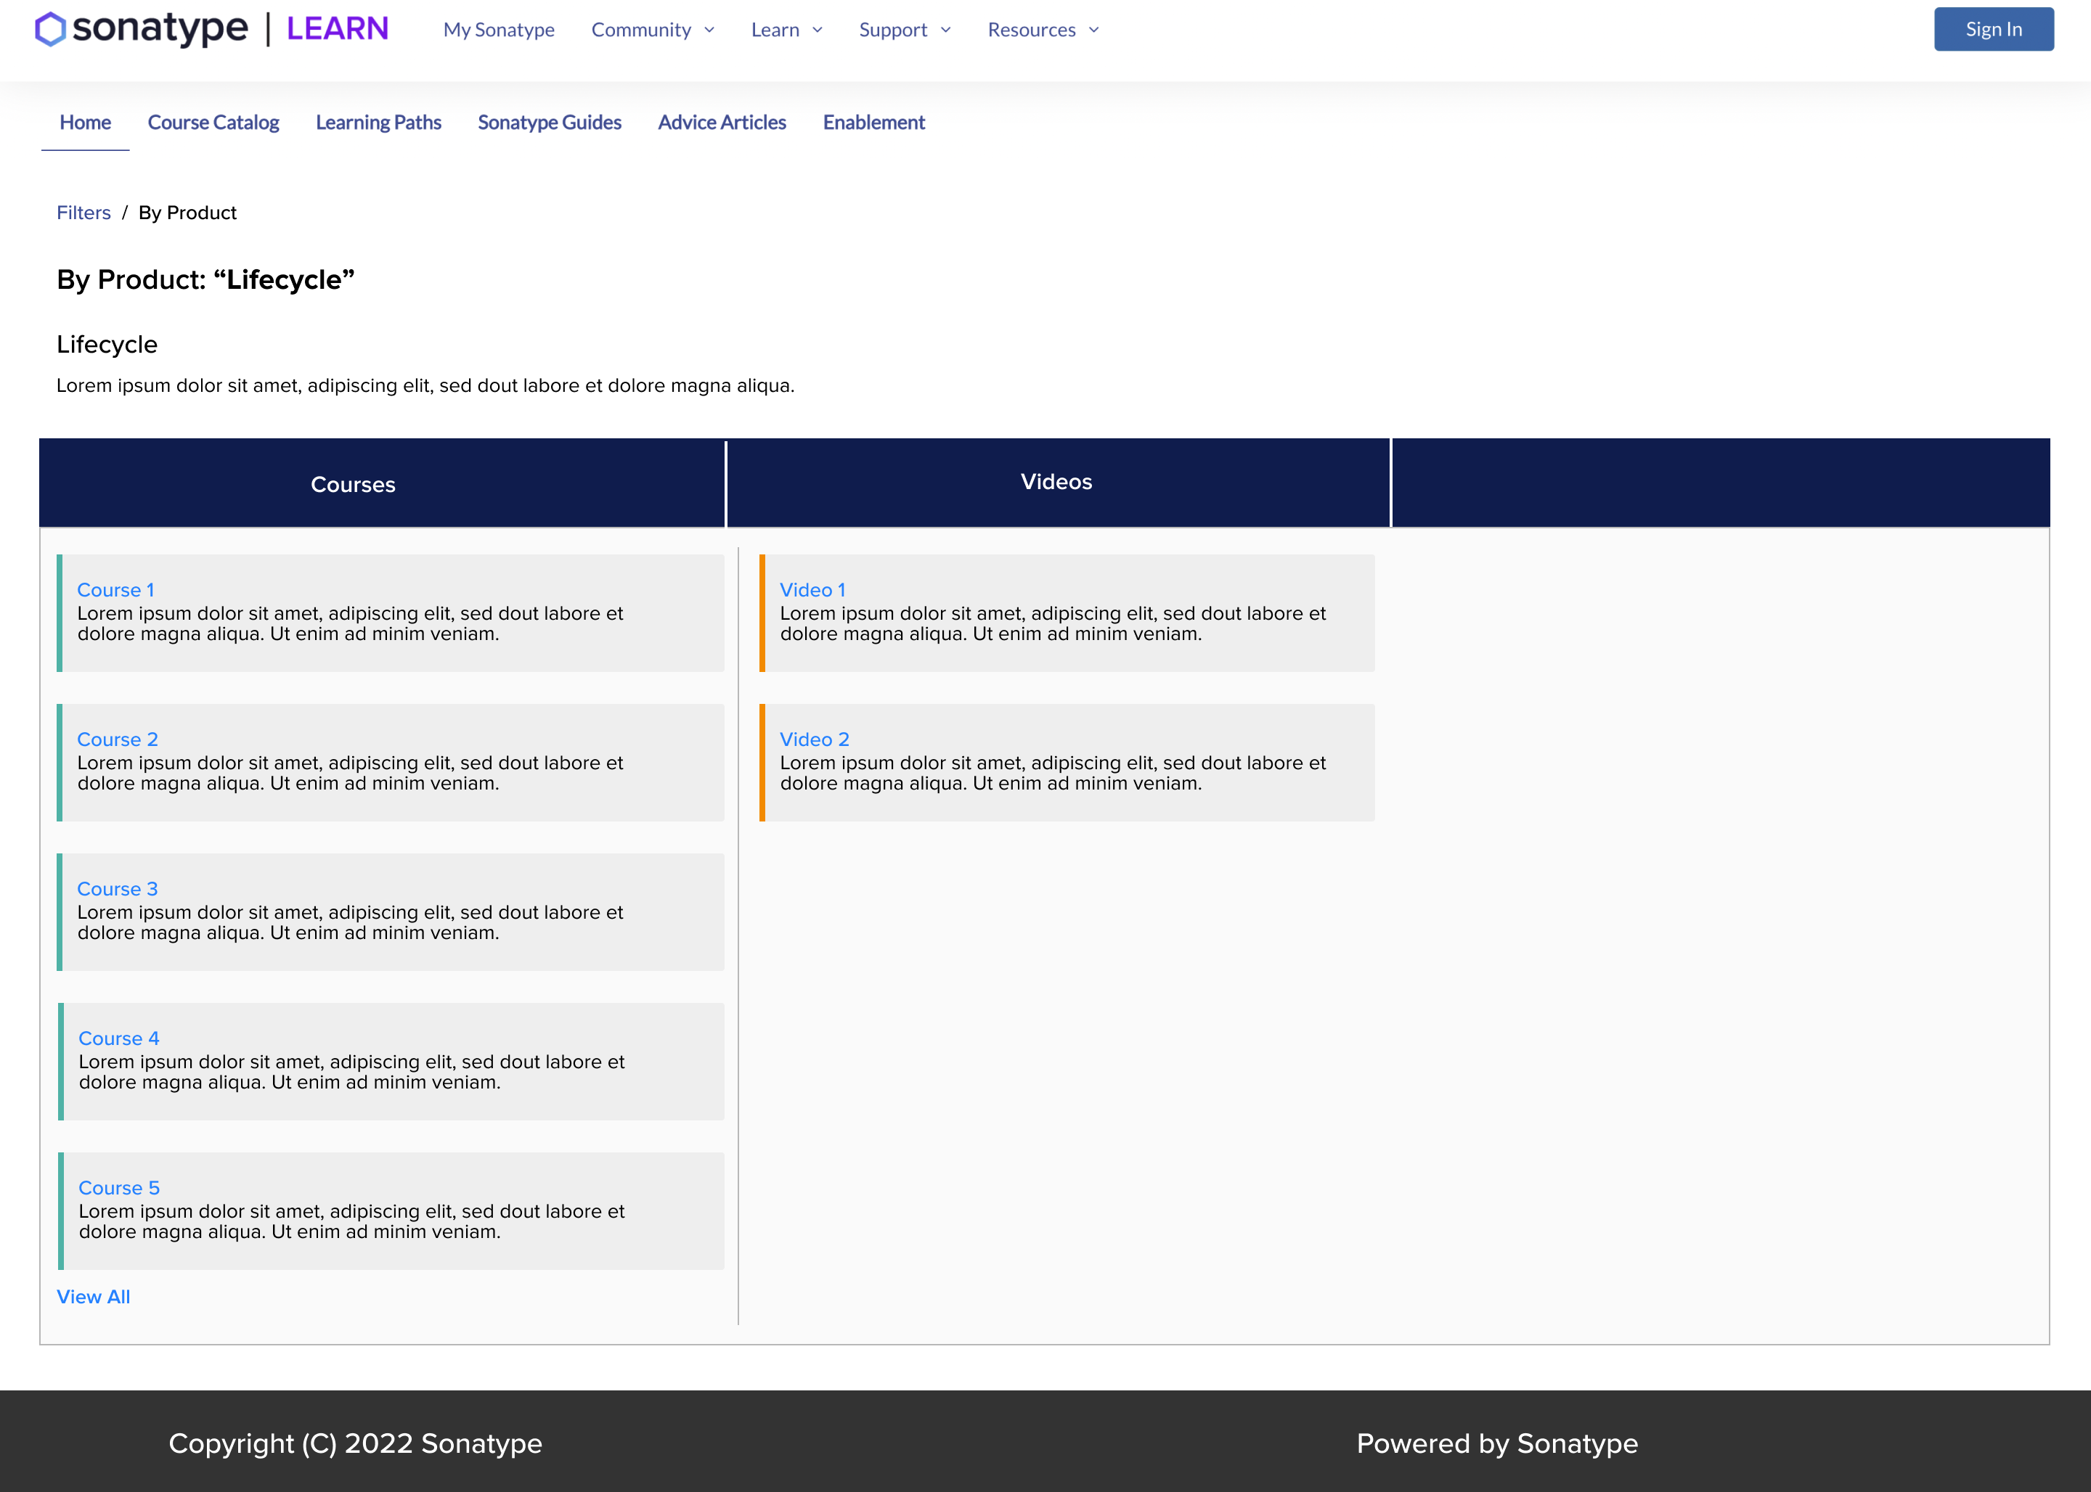Open the Course 4 link
The width and height of the screenshot is (2091, 1492).
(118, 1038)
